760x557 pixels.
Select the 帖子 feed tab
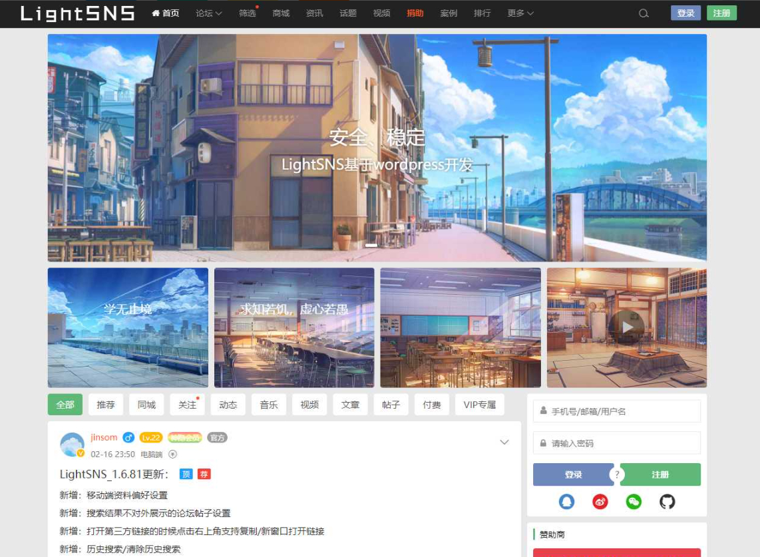(391, 405)
